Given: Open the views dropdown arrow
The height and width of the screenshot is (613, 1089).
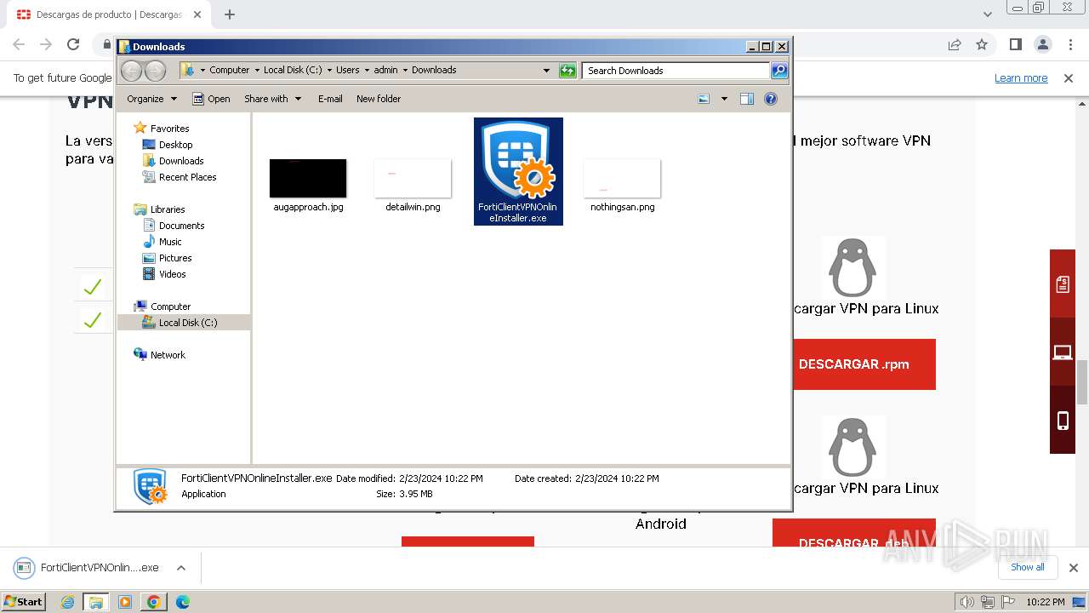Looking at the screenshot, I should pyautogui.click(x=724, y=99).
